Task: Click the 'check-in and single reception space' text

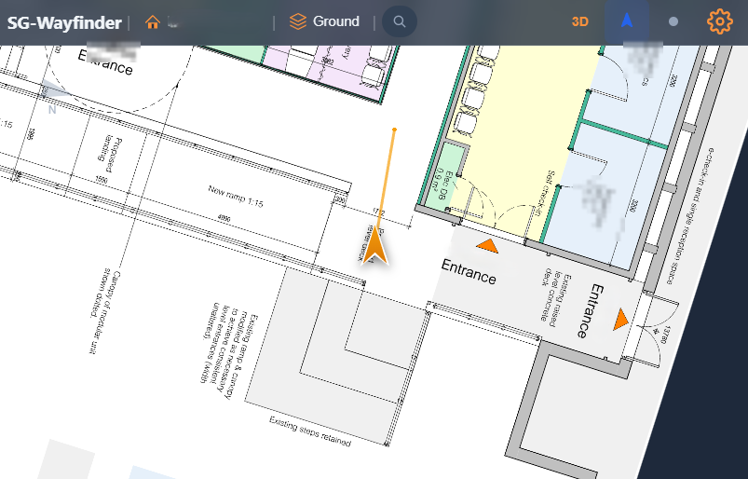Action: (x=688, y=216)
